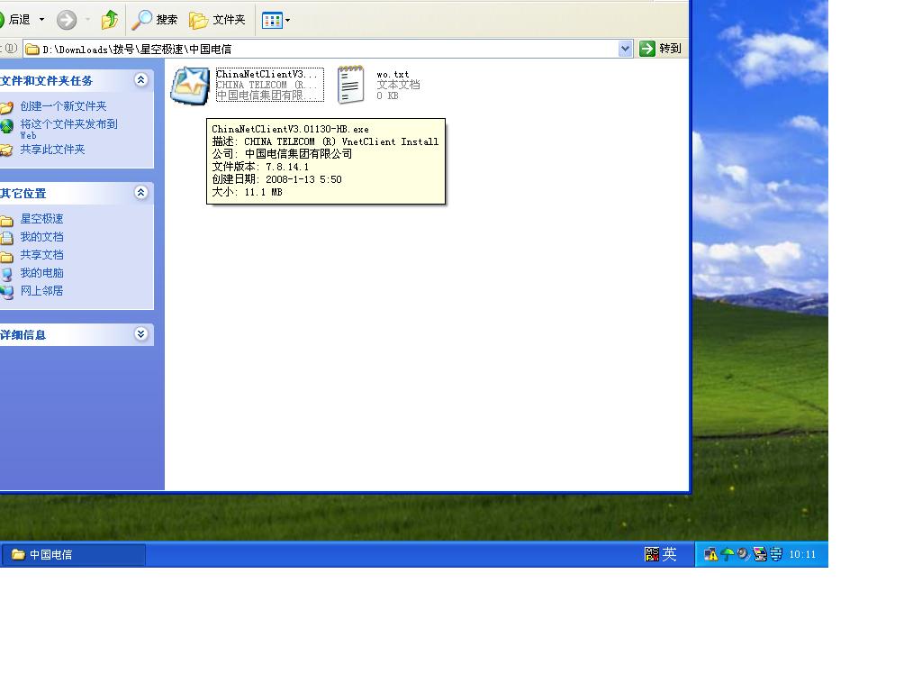Expand the address bar dropdown arrow
922x692 pixels.
tap(626, 49)
